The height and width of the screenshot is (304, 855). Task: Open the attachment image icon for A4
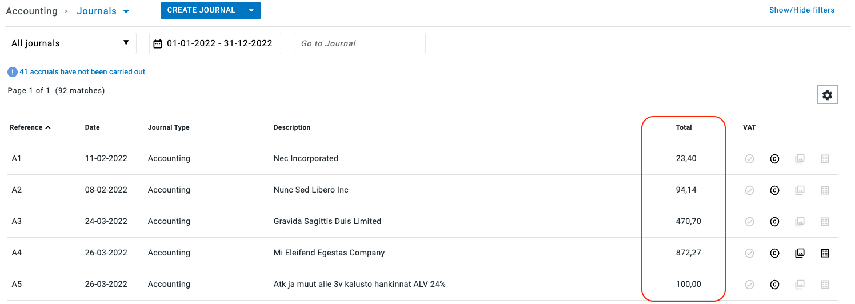coord(800,253)
